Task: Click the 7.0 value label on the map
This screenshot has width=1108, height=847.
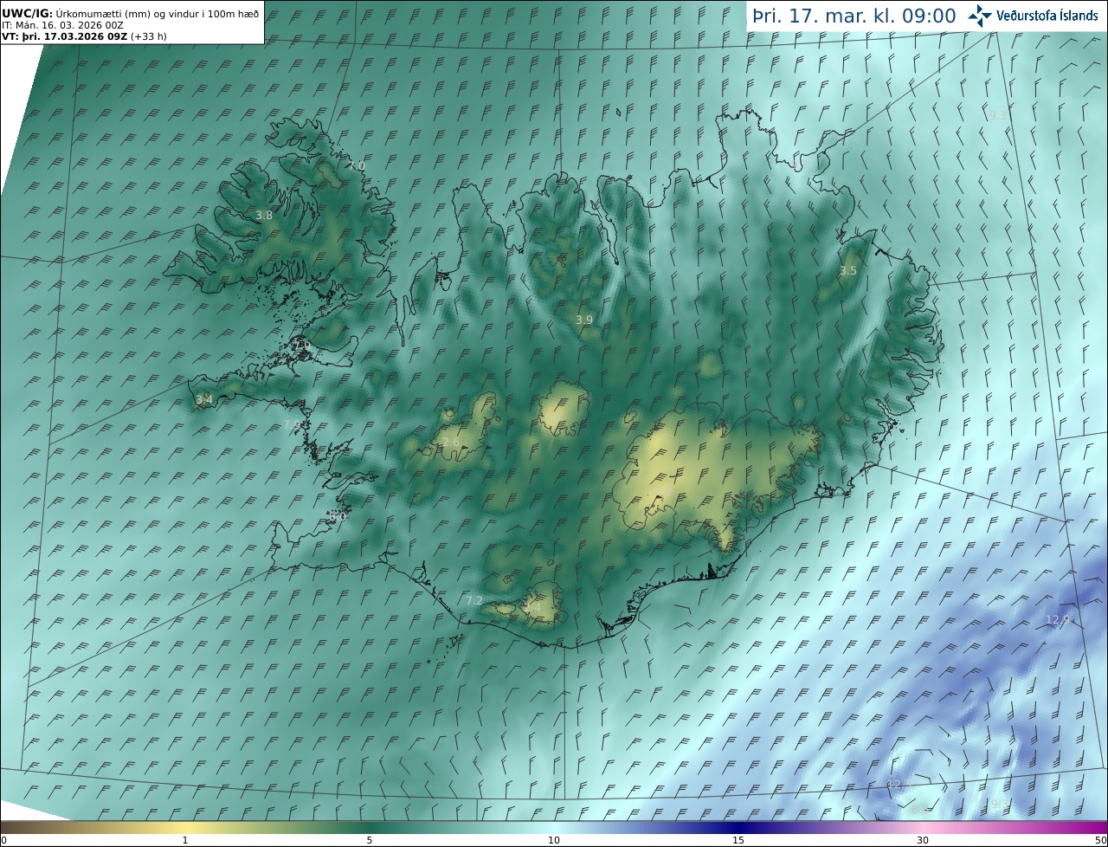Action: coord(358,166)
